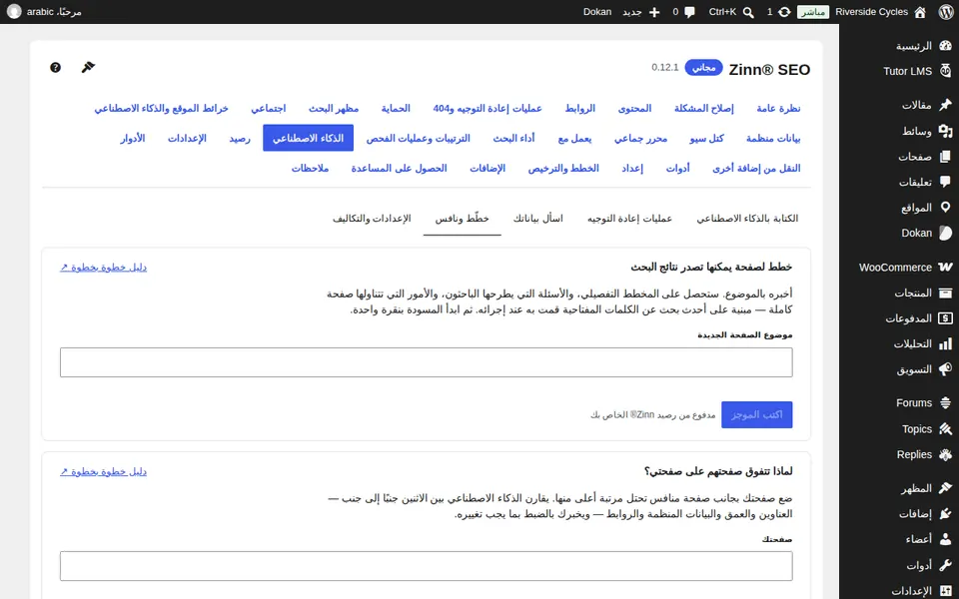Open اجتماعي tab

269,108
